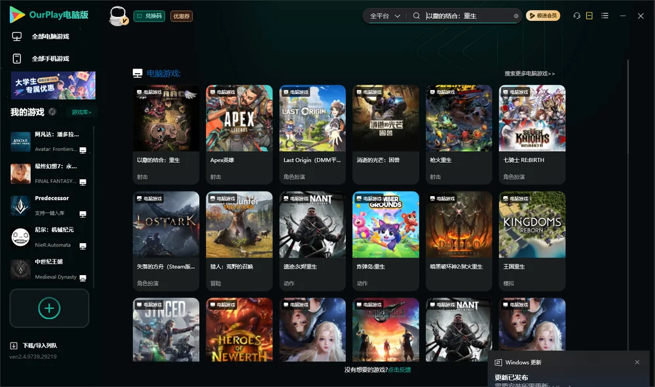Click 电脑游戏 badge on Apex card
The height and width of the screenshot is (387, 655).
222,92
